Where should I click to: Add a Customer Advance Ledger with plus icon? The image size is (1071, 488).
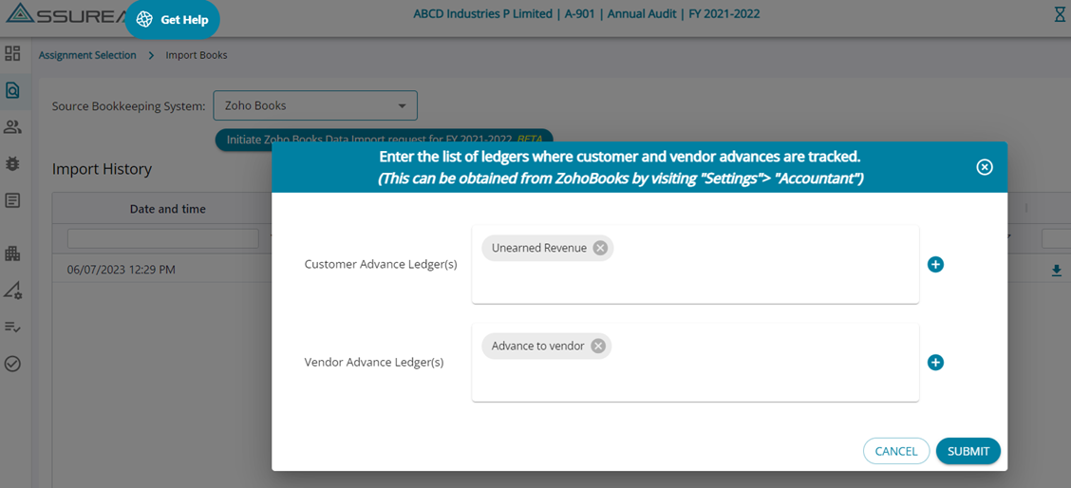pos(935,264)
